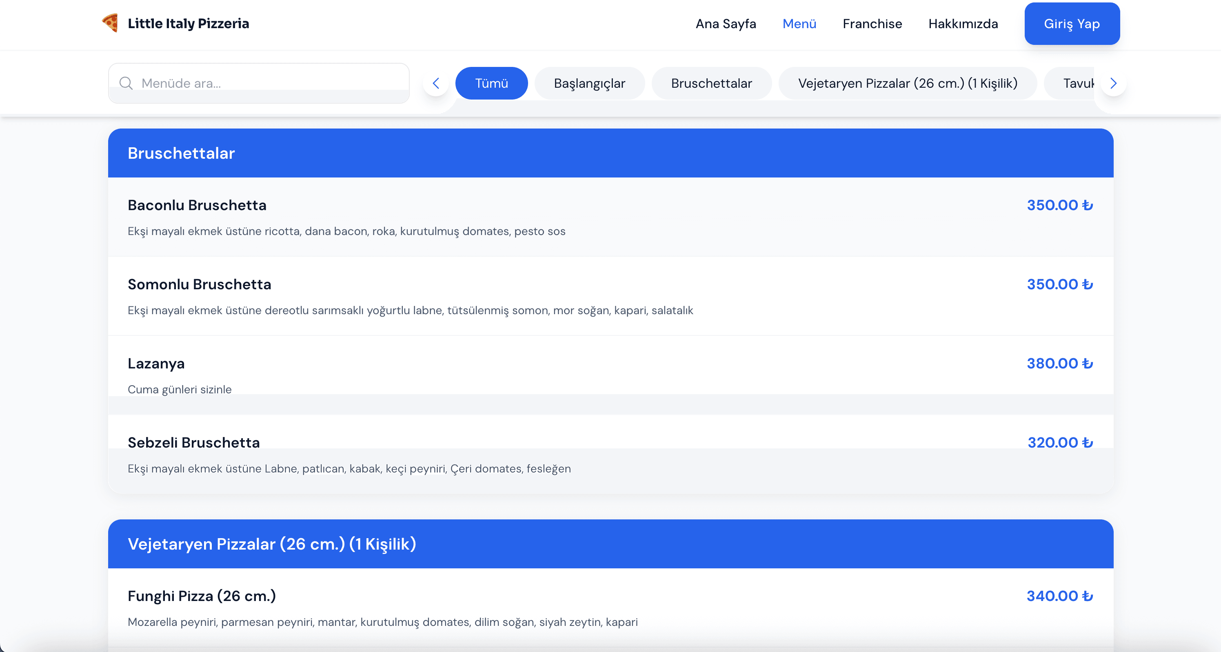This screenshot has width=1221, height=652.
Task: Go to the Ana Sayfa page
Action: pos(725,24)
